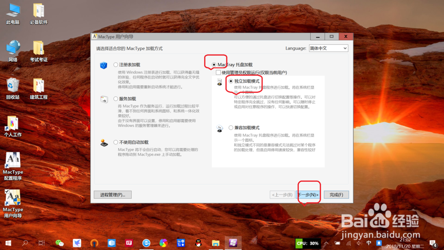Image resolution: width=444 pixels, height=250 pixels.
Task: Open 考试考证 desktop folder
Action: 39,51
